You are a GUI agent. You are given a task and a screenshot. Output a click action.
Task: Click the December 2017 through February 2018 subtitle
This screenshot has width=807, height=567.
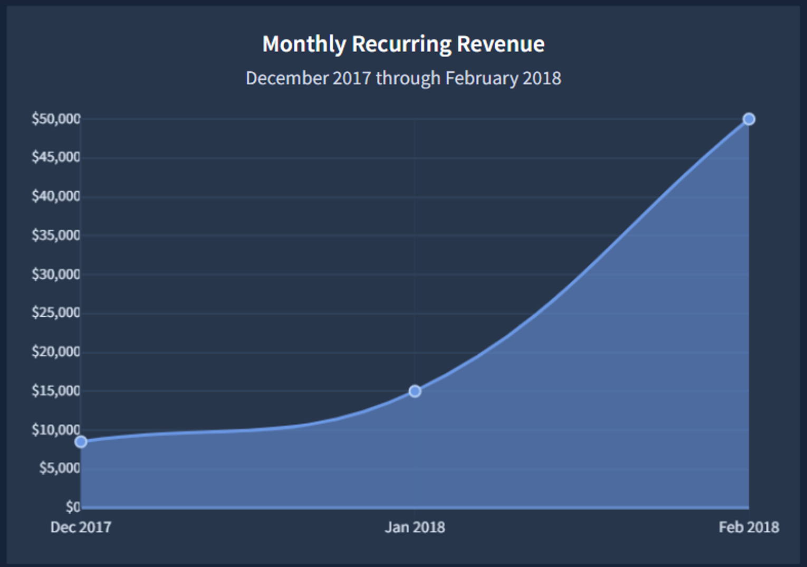[x=403, y=78]
